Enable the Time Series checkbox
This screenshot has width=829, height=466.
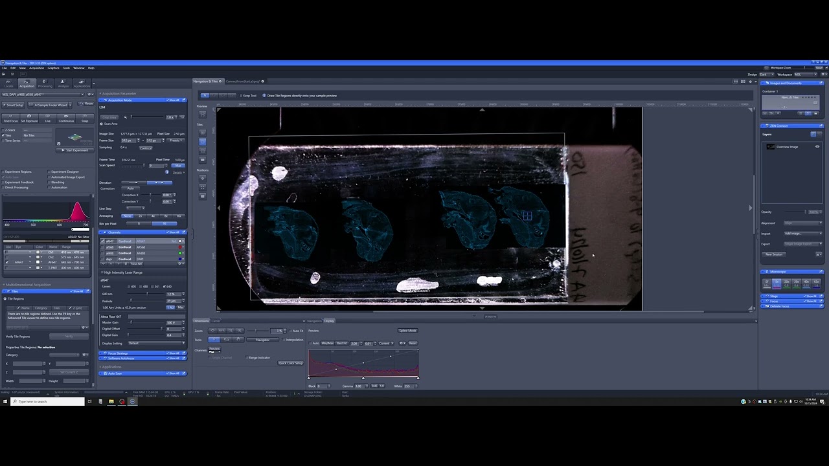pos(3,140)
